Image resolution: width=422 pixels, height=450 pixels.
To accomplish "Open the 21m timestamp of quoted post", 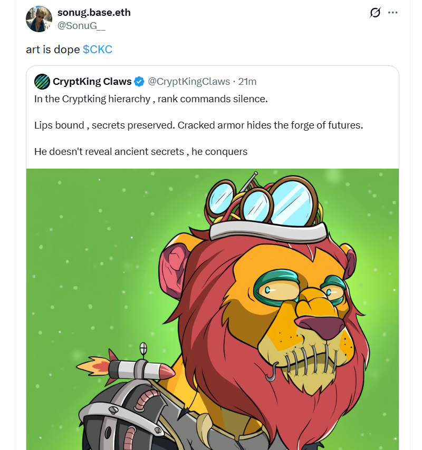I will pyautogui.click(x=247, y=82).
